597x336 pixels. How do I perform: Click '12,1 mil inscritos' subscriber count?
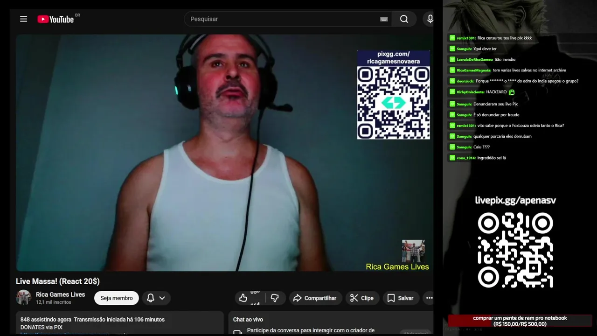tap(54, 302)
